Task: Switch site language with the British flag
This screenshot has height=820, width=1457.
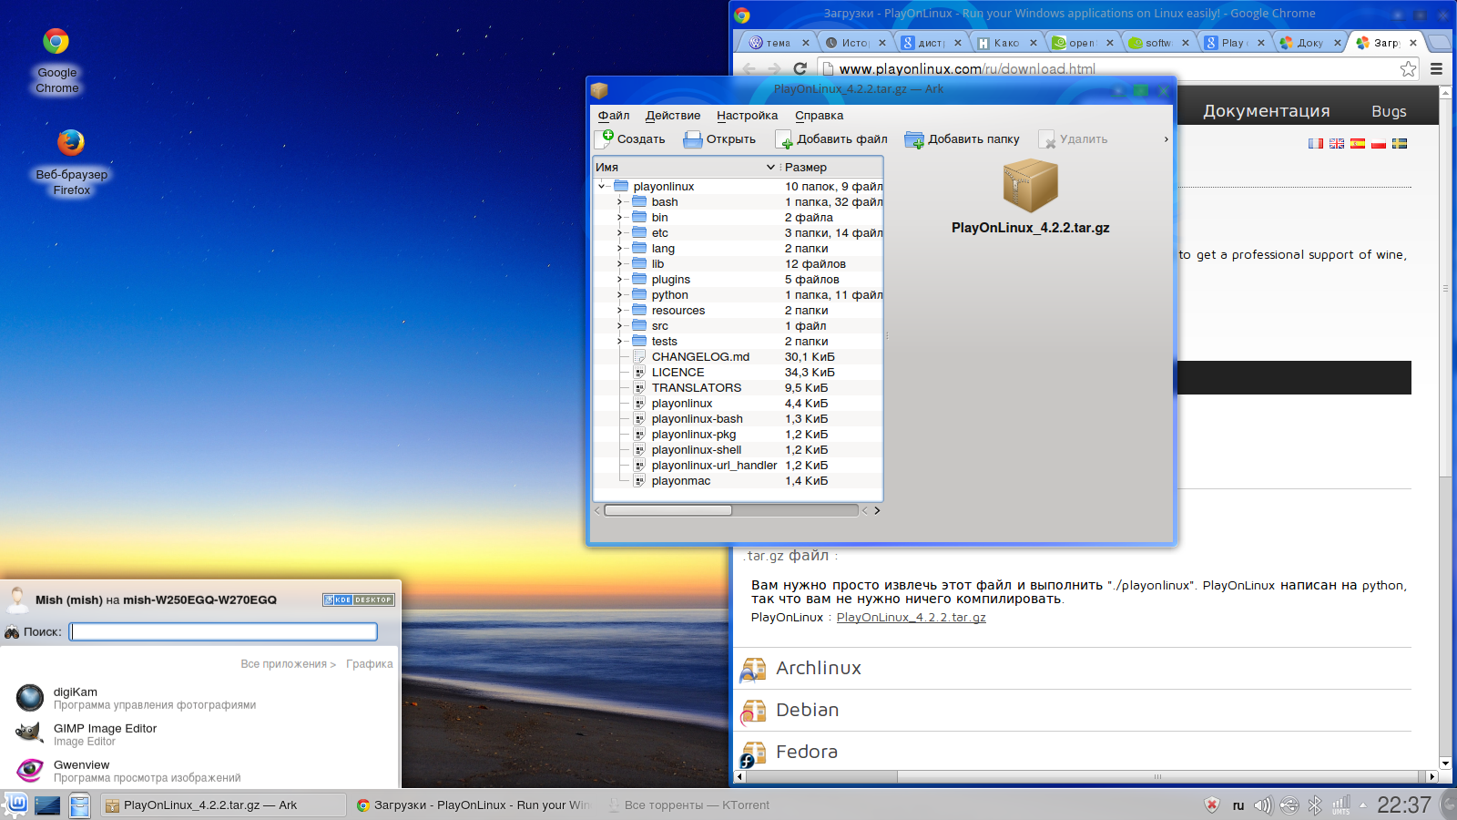Action: click(1336, 143)
